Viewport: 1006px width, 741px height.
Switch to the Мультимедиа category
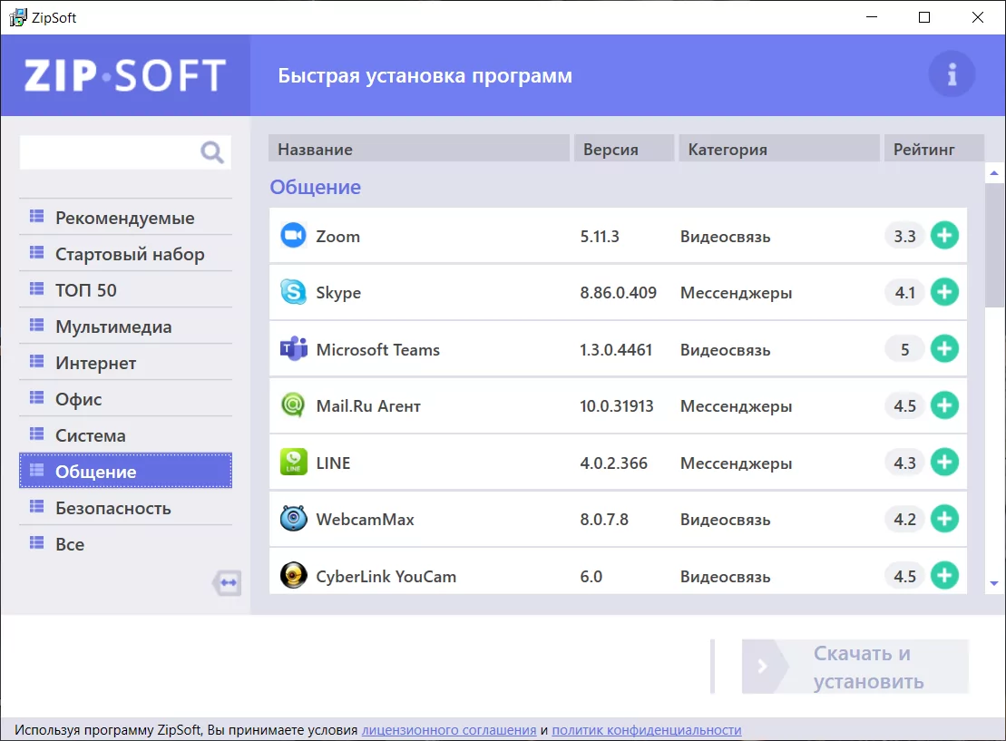126,327
